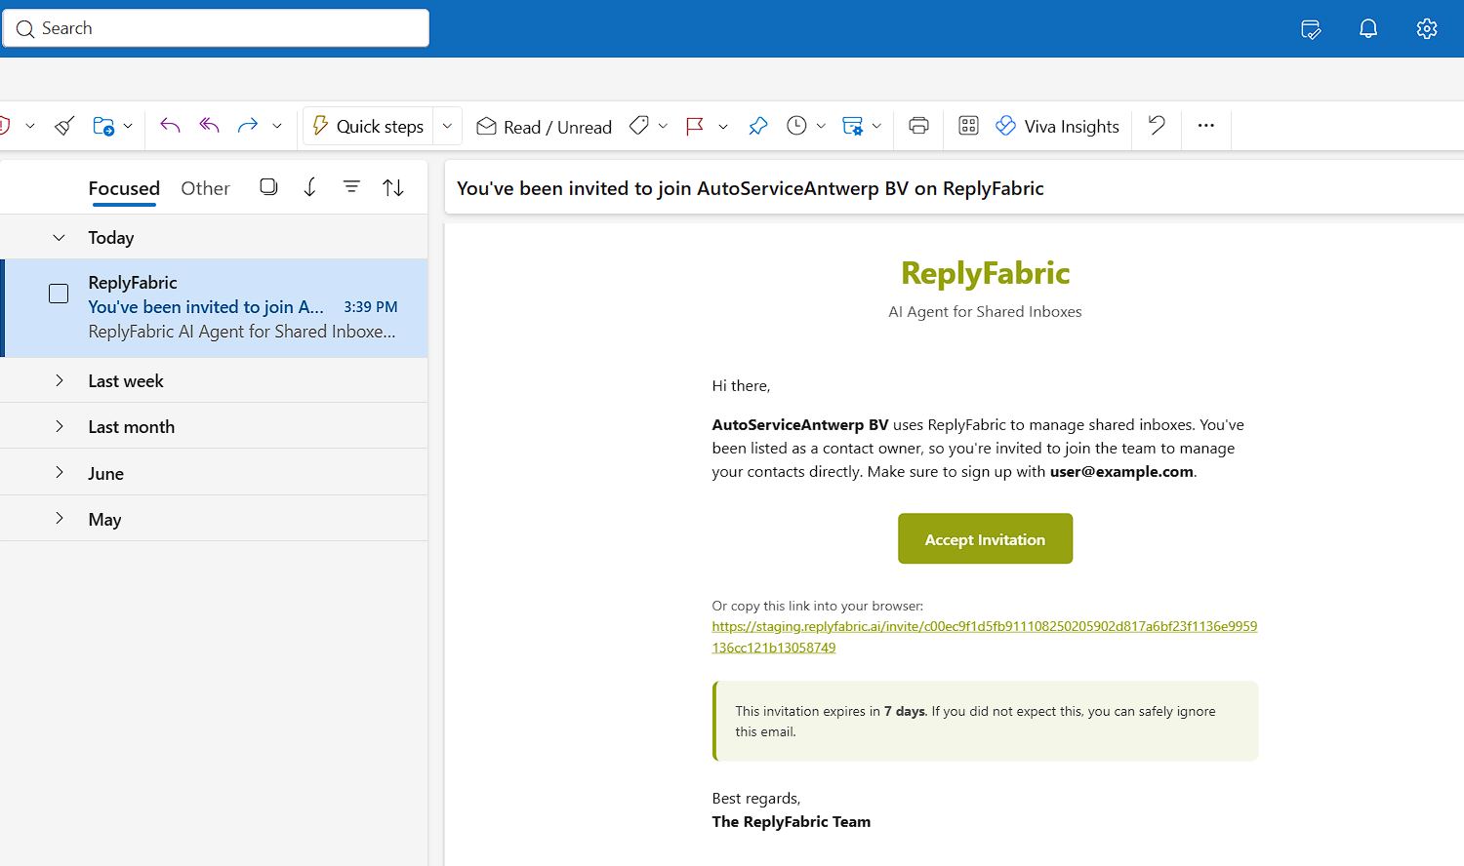Click the Filter lines icon
The image size is (1464, 866).
pyautogui.click(x=351, y=186)
